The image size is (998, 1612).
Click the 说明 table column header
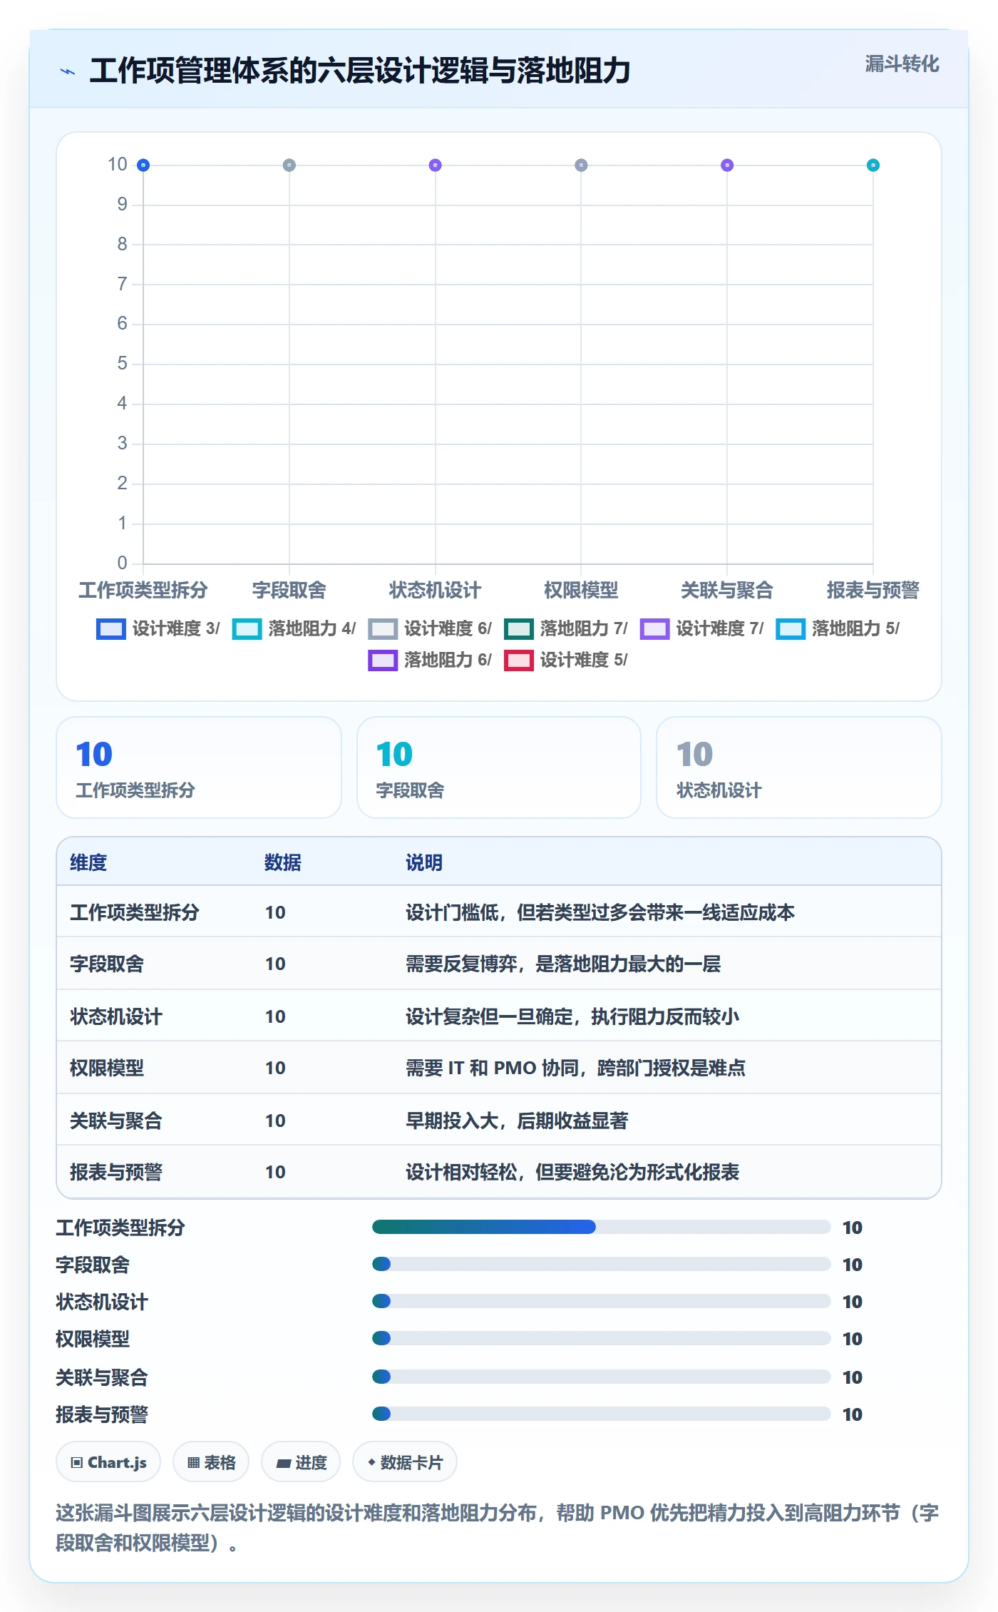(424, 862)
